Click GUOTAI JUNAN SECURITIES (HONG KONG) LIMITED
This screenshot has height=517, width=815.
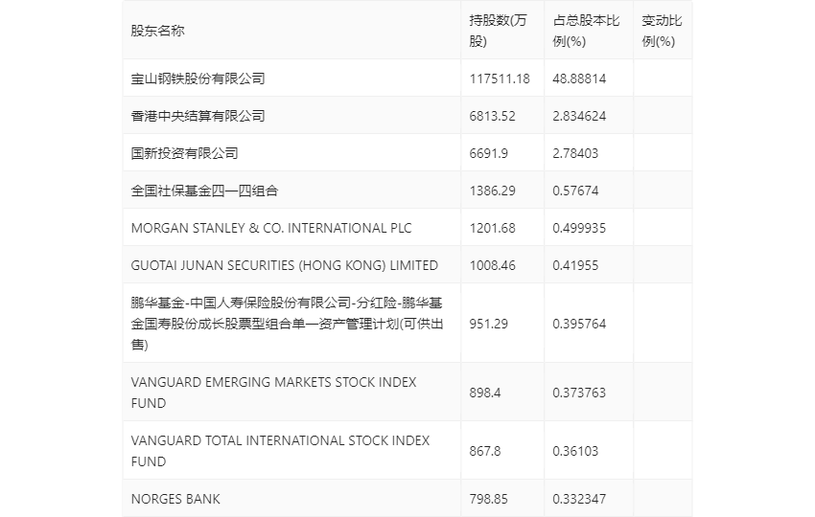coord(285,265)
